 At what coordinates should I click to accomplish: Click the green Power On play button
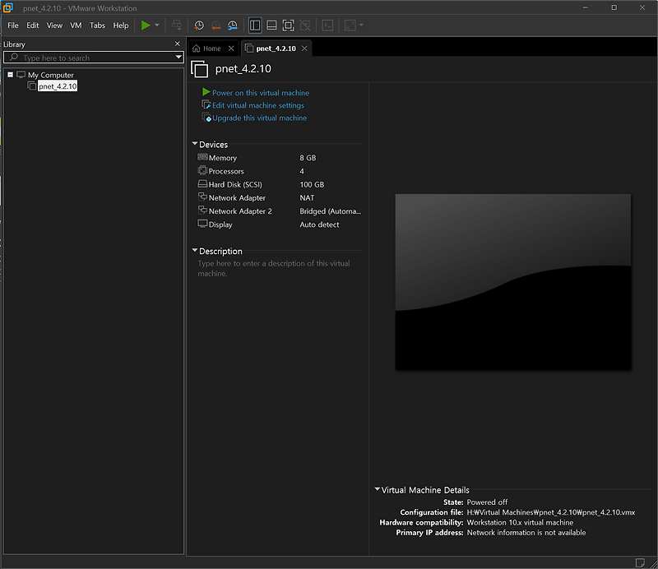click(x=146, y=25)
